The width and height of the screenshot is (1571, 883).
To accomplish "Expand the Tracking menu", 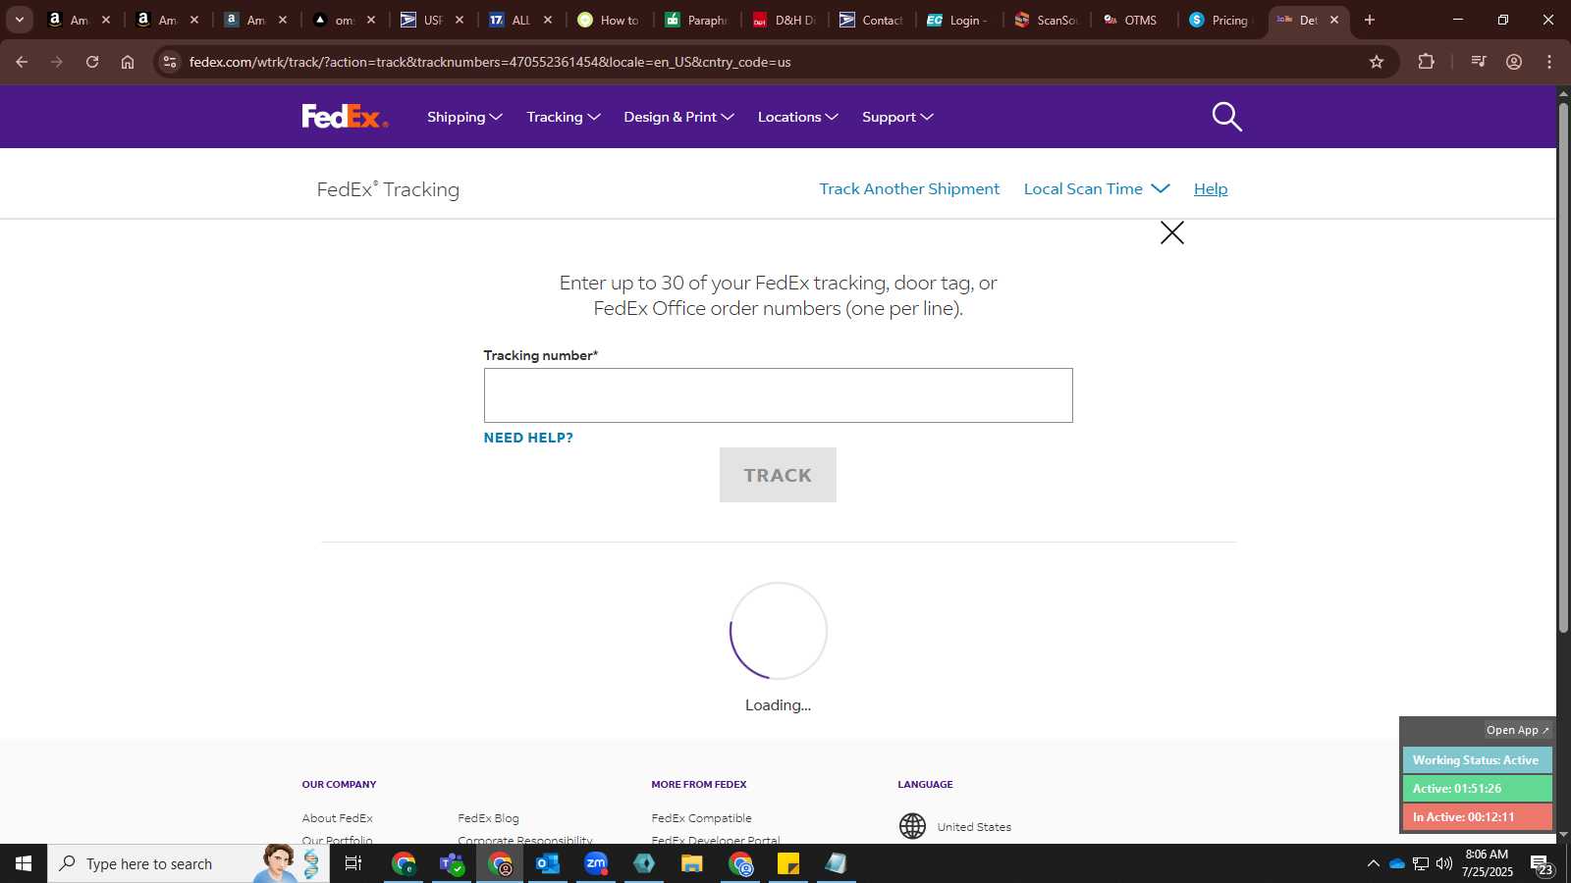I will point(564,117).
